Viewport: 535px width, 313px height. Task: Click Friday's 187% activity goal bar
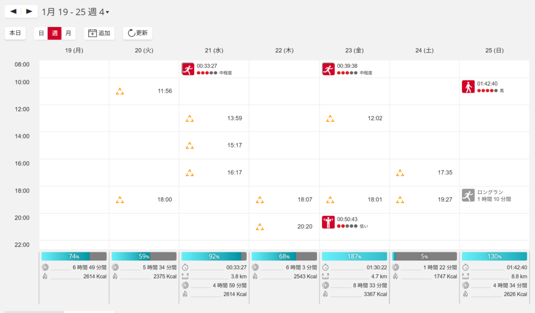point(354,256)
